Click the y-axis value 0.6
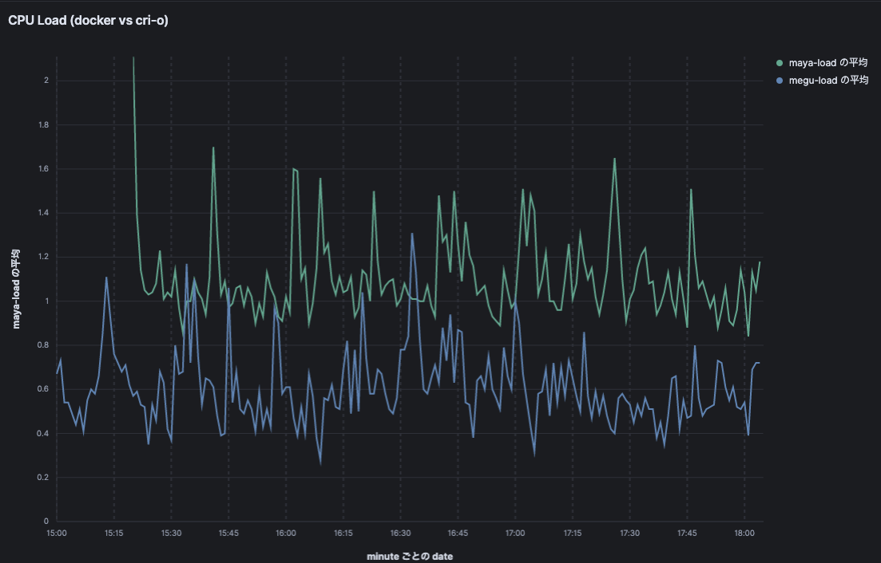This screenshot has height=563, width=881. point(43,389)
